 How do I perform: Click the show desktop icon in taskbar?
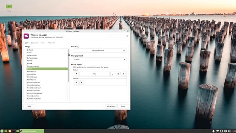(x=6, y=131)
